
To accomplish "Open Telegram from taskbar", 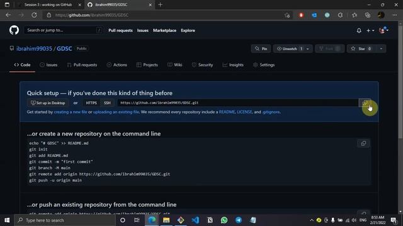I will pyautogui.click(x=239, y=220).
